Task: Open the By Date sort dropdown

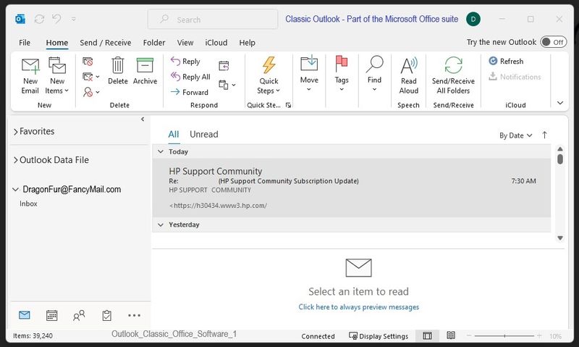Action: [x=515, y=135]
